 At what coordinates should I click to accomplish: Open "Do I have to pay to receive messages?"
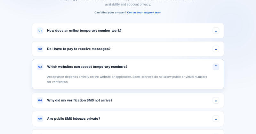[x=79, y=49]
